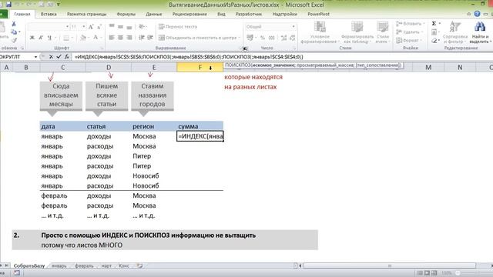493x277 pixels.
Task: Click the Increase Font Size icon
Action: coord(91,27)
